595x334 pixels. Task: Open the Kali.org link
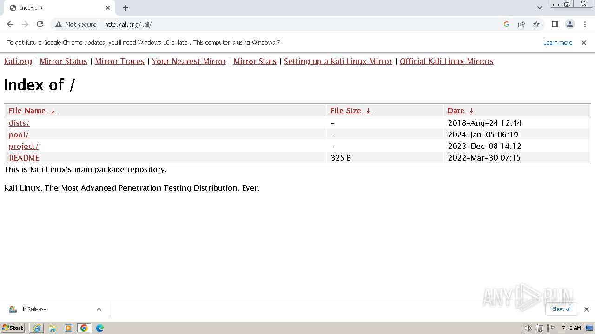coord(18,61)
